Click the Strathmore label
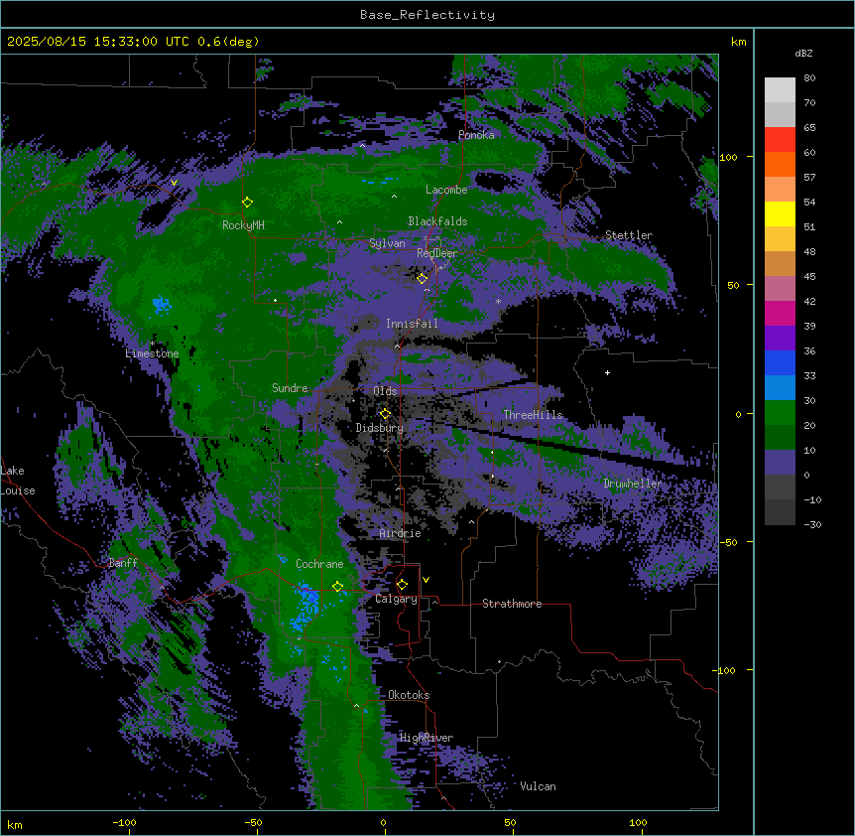 [x=512, y=604]
